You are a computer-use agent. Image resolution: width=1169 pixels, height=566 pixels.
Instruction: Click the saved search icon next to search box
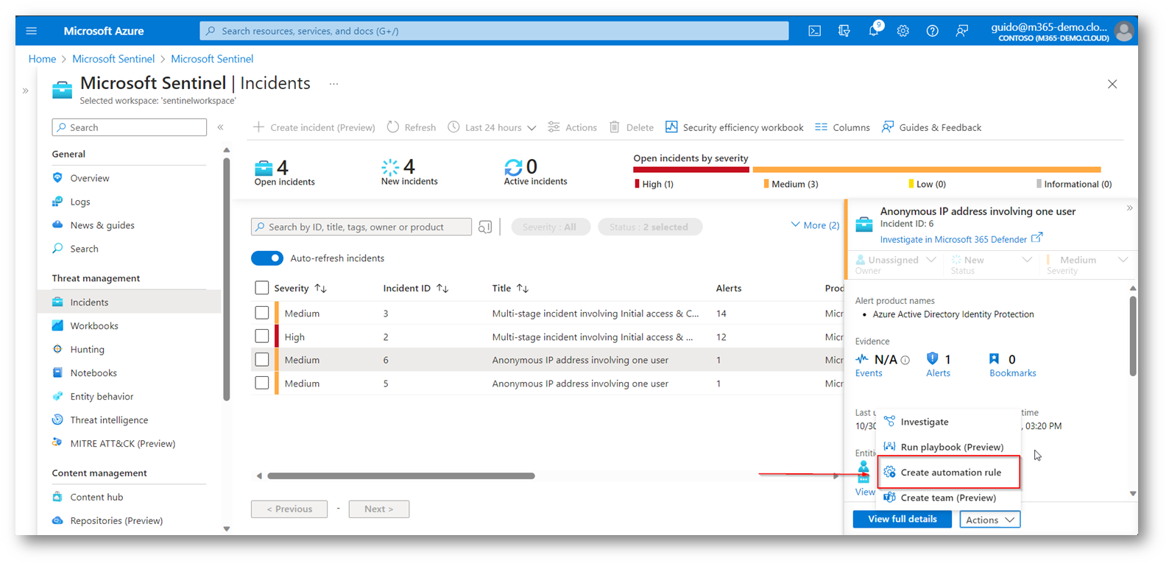pyautogui.click(x=485, y=227)
